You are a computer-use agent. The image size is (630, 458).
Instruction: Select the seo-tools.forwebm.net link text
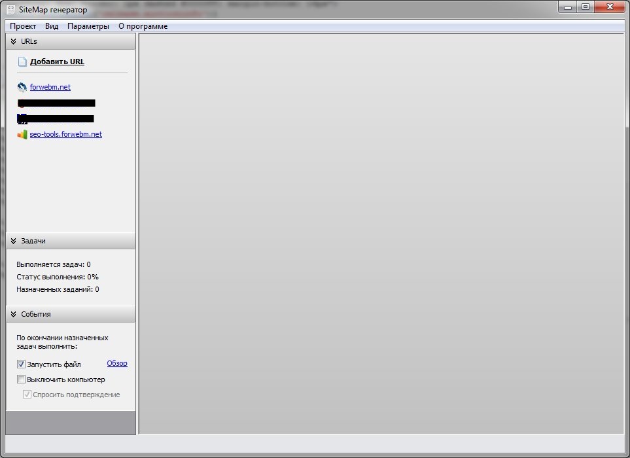click(x=65, y=135)
